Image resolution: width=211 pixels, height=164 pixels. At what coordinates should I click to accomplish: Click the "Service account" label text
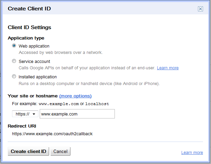34,62
